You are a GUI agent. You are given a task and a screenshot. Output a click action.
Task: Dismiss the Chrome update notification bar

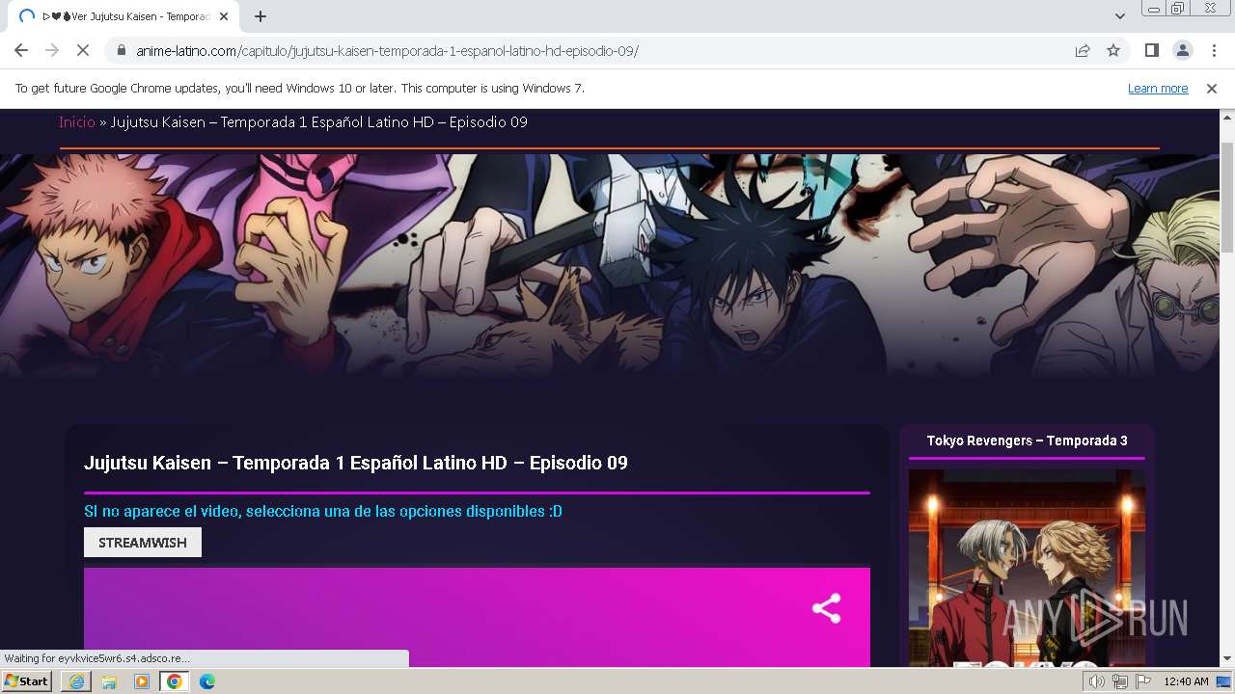click(1212, 88)
